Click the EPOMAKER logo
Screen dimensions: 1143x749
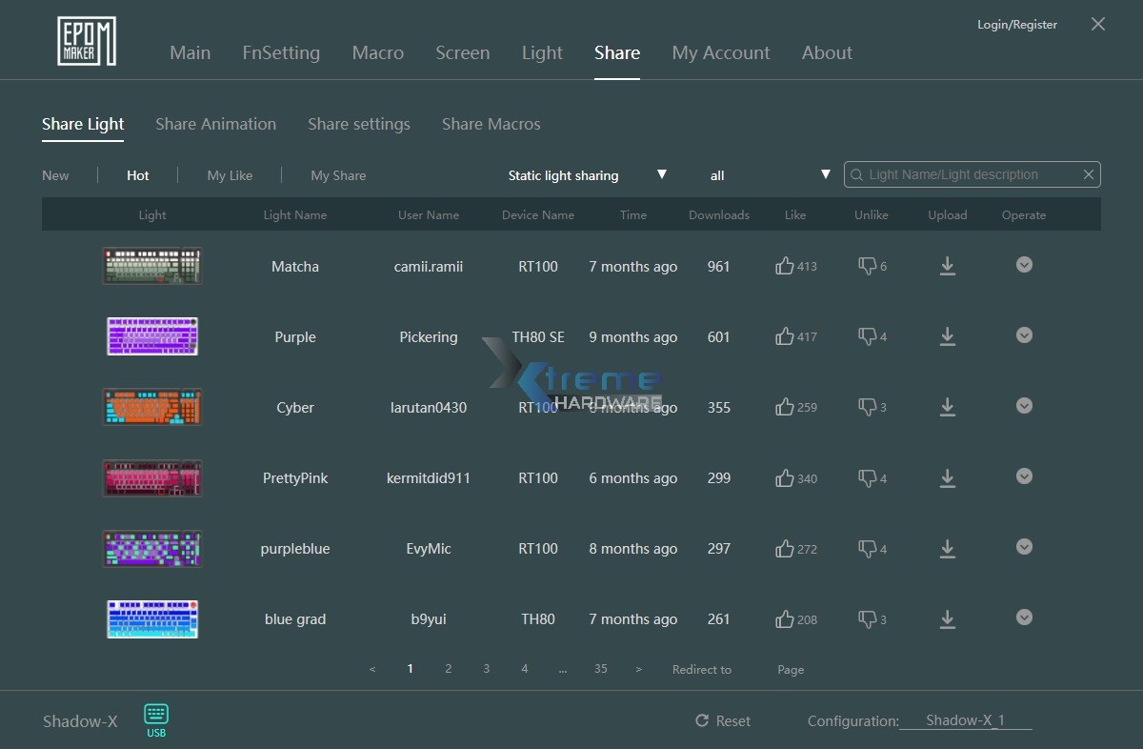pyautogui.click(x=86, y=42)
